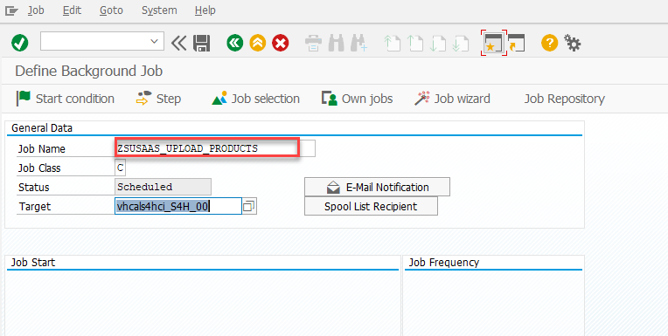This screenshot has width=668, height=336.
Task: Click the Status field showing Scheduled
Action: (164, 187)
